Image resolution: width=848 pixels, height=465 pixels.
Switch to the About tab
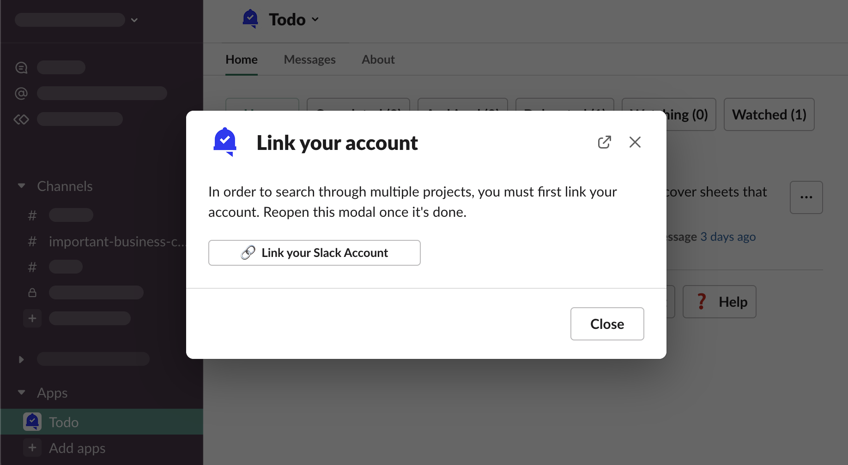378,60
